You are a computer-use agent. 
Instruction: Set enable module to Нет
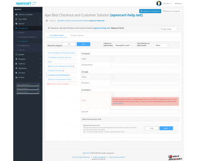click(x=83, y=44)
